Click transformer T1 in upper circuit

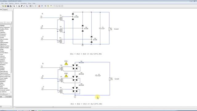tap(61, 18)
